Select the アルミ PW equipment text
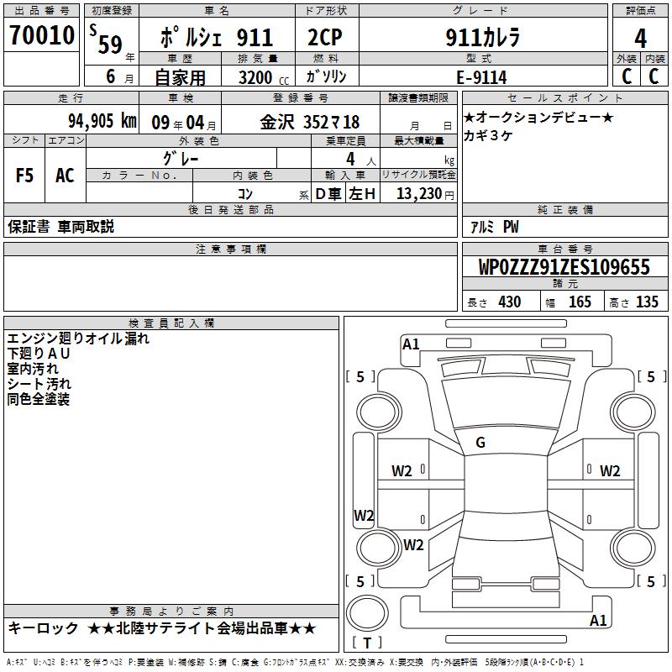 (494, 227)
